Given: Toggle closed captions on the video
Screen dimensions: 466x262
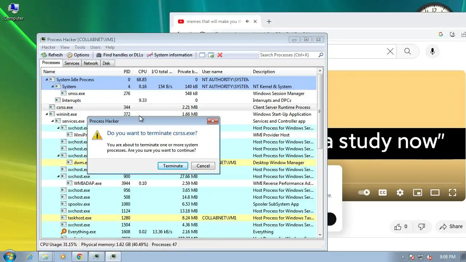Looking at the screenshot, I should coord(383,192).
